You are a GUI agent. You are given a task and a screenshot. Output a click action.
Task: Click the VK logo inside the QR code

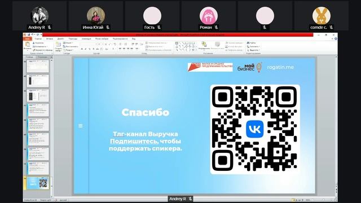point(254,129)
